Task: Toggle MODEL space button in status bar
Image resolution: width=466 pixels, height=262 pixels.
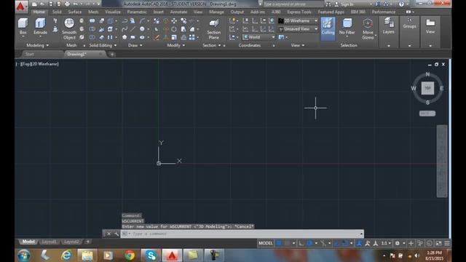Action: pos(265,243)
